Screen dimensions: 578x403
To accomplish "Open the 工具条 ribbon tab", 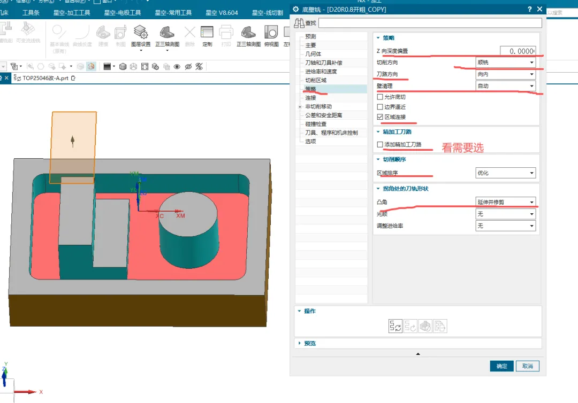I will [x=31, y=13].
